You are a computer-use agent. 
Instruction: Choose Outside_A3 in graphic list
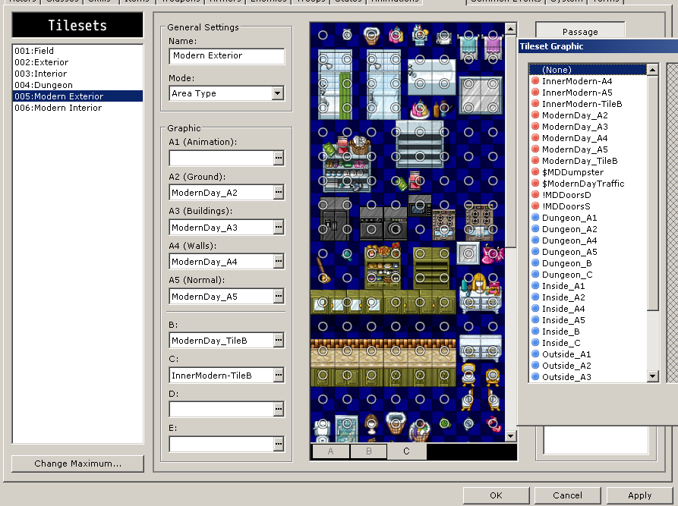pos(588,377)
